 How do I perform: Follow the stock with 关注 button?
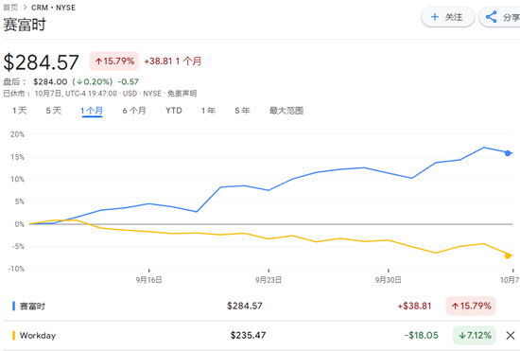pos(448,17)
